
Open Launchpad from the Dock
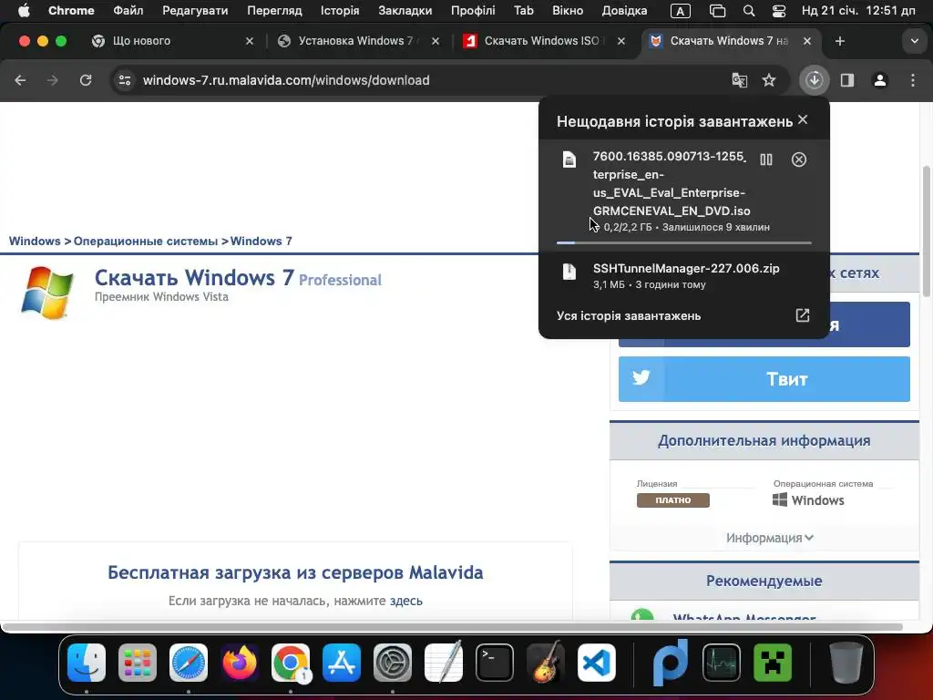138,663
